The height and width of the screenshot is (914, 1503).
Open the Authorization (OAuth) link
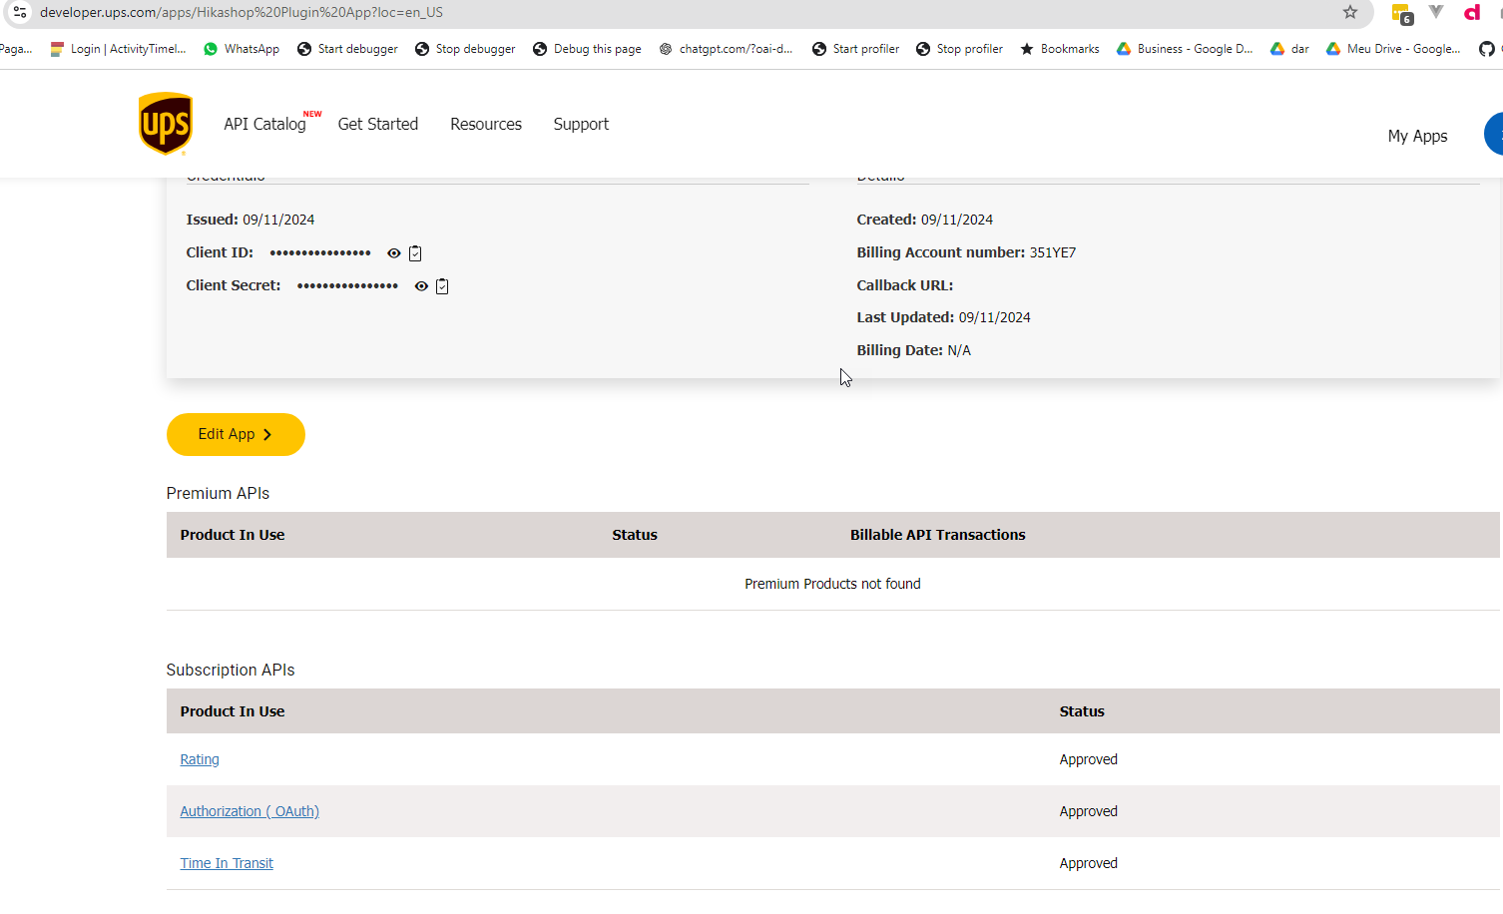(x=250, y=811)
